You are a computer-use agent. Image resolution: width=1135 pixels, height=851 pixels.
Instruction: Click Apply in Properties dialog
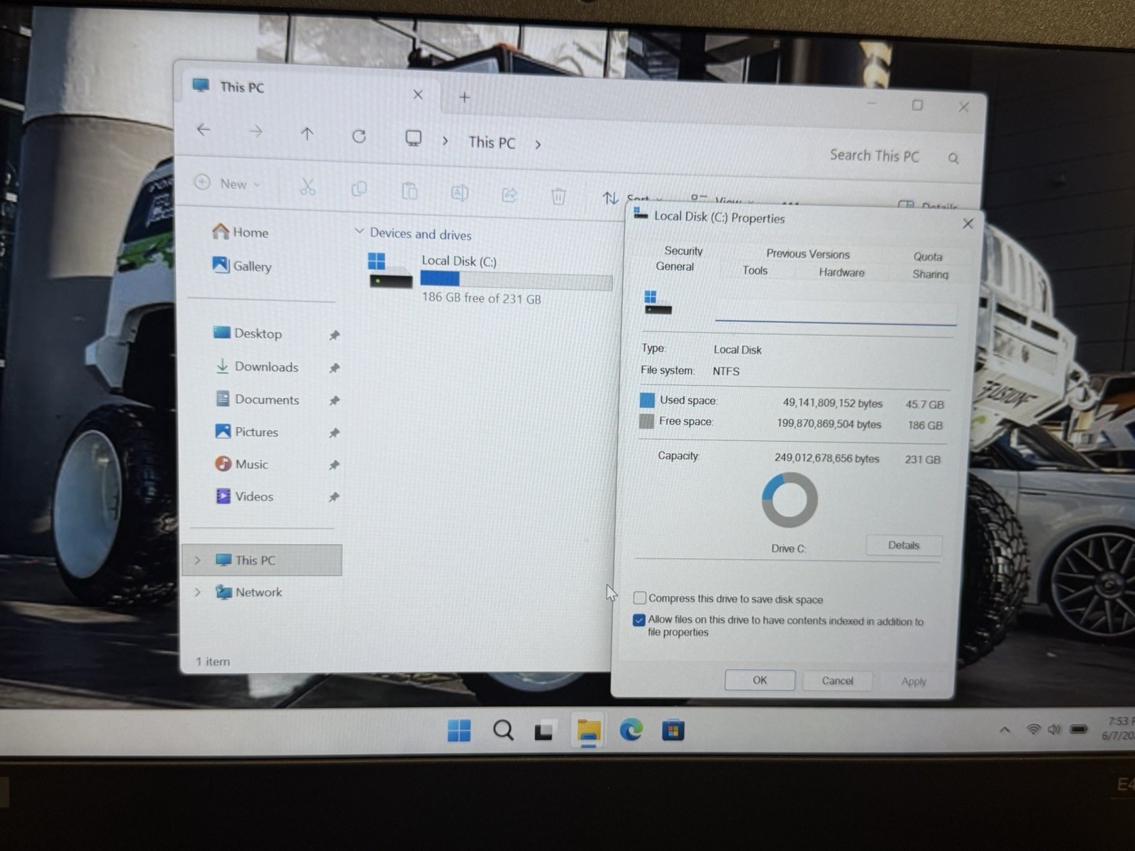914,682
